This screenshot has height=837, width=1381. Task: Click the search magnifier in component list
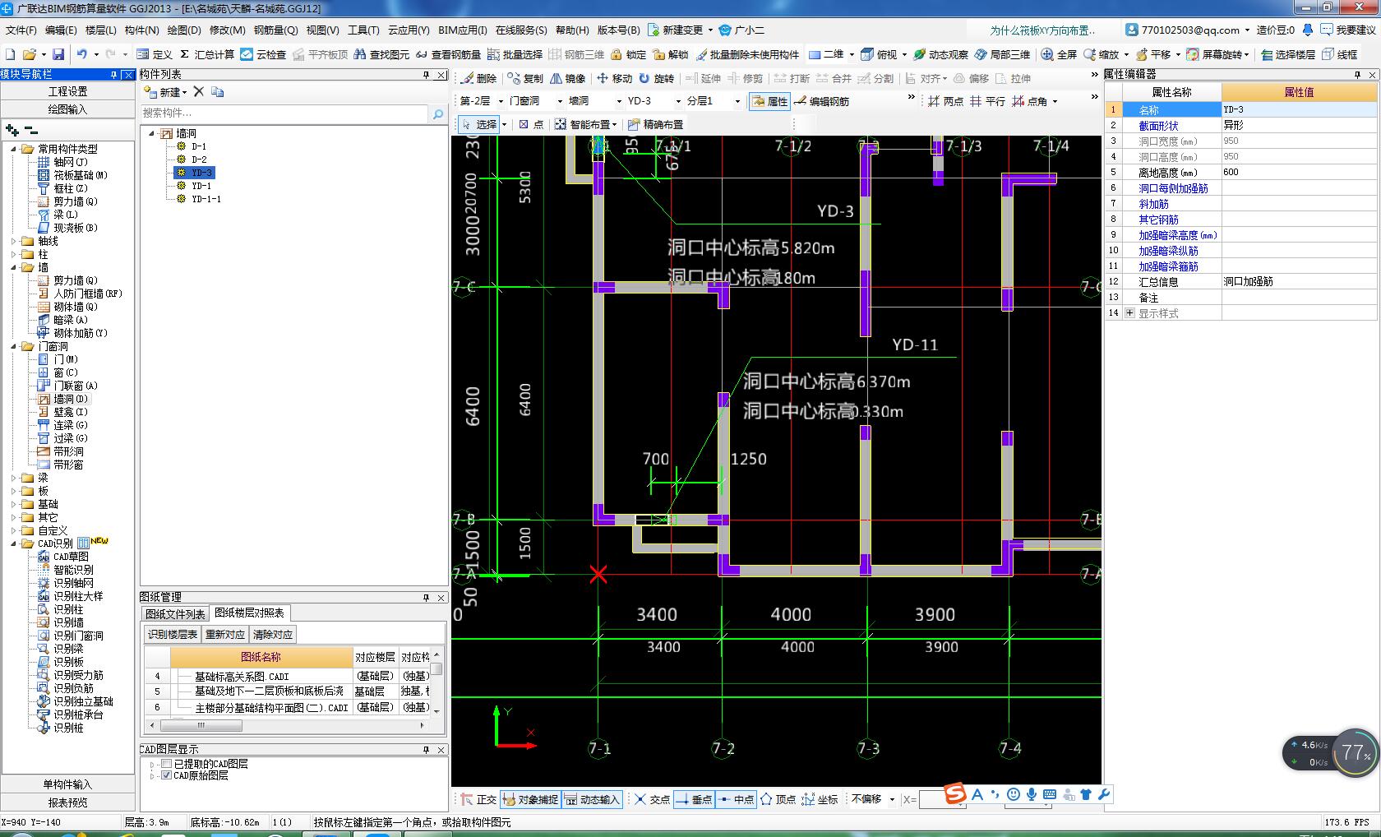[438, 113]
